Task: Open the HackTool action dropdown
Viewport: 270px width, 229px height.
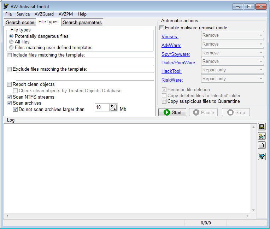Action: [x=232, y=70]
